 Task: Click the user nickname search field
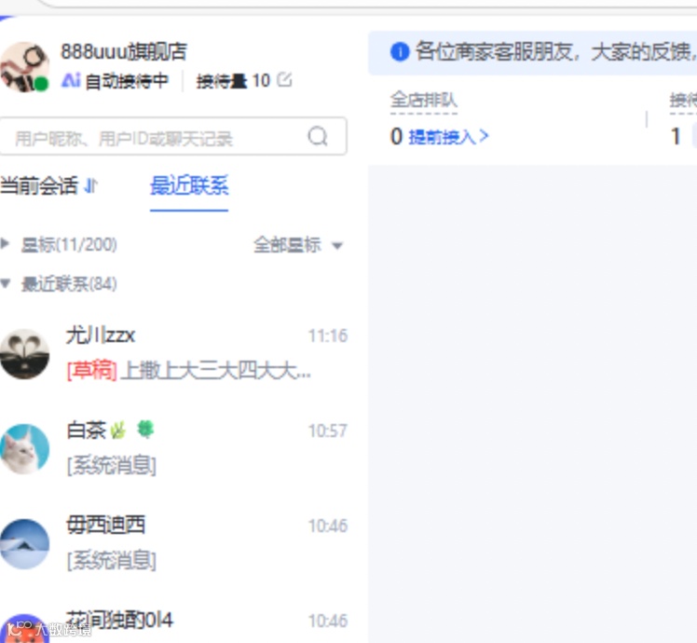(173, 136)
